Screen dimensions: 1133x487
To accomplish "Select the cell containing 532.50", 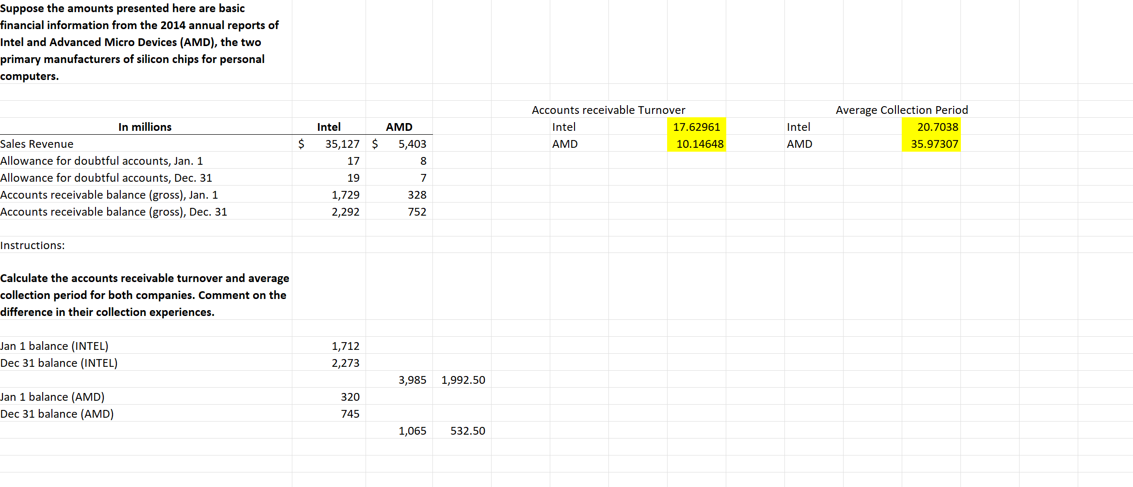I will point(467,430).
